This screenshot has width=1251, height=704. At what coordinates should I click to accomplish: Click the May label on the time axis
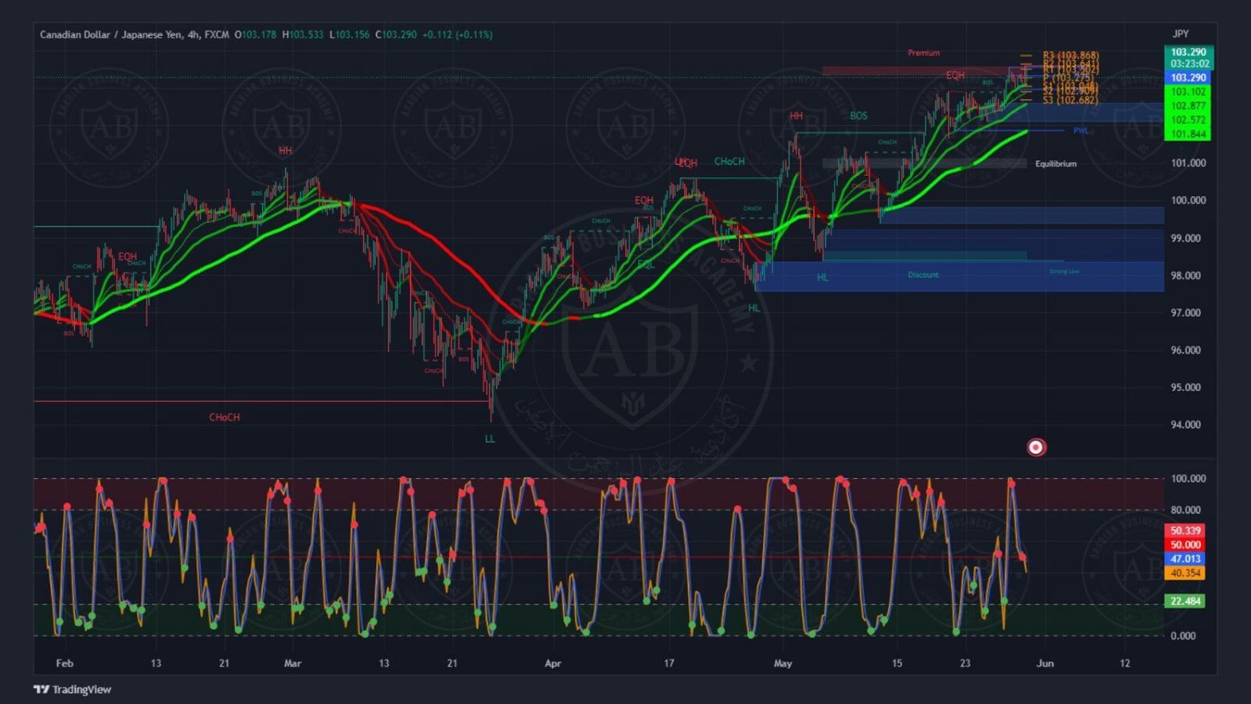[782, 664]
